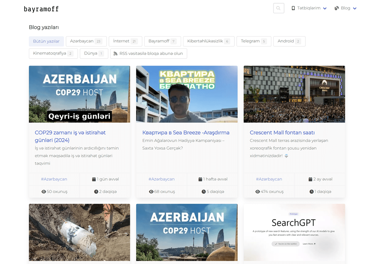Screen dimensions: 374x264
Task: Expand the Blog dropdown chevron
Action: [x=355, y=8]
